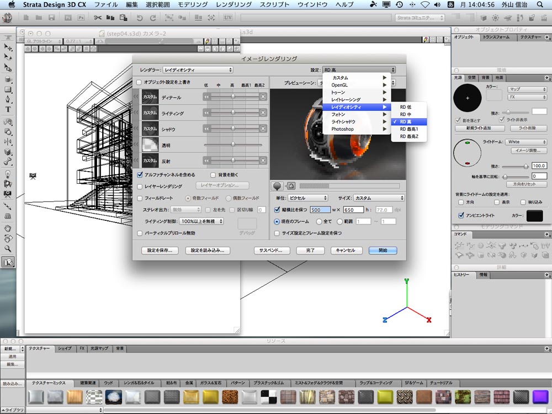Click the copy icon in the top toolbar
Viewport: 552px width, 414px height.
tap(110, 18)
